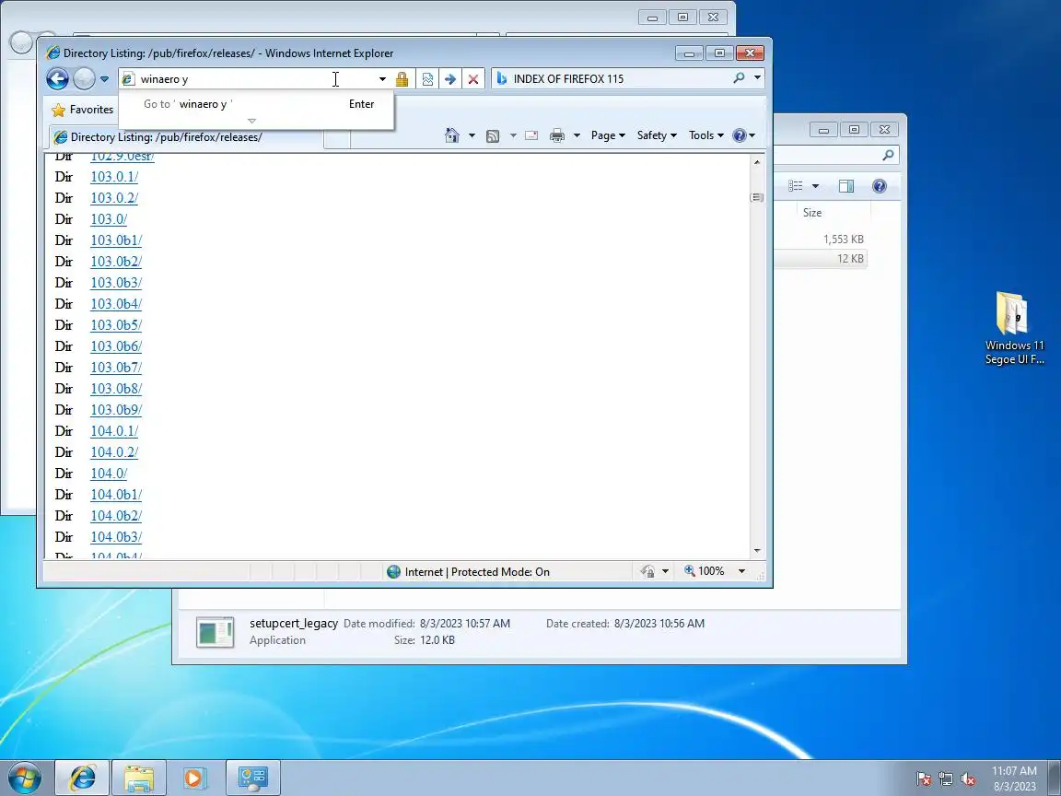Change the view icon in Explorer window
The image size is (1061, 796).
[796, 185]
